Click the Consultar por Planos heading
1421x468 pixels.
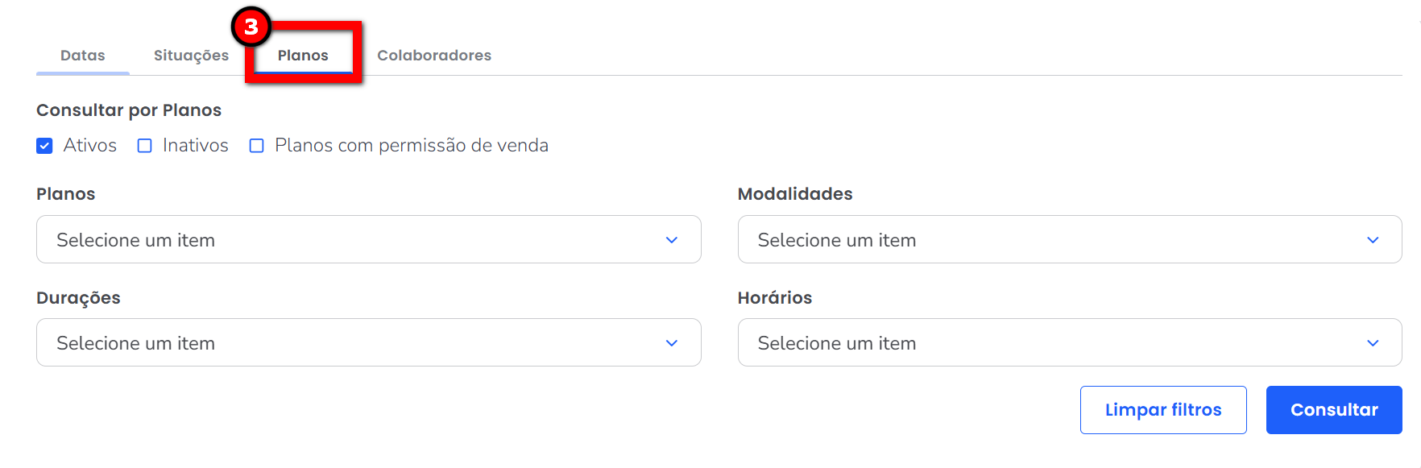click(129, 110)
